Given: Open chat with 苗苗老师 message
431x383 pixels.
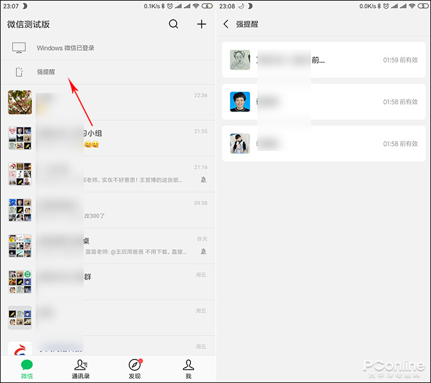Looking at the screenshot, I should (108, 246).
